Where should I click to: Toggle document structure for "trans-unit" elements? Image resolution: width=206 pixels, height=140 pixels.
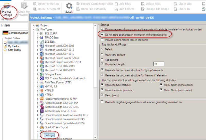pyautogui.click(x=102, y=75)
